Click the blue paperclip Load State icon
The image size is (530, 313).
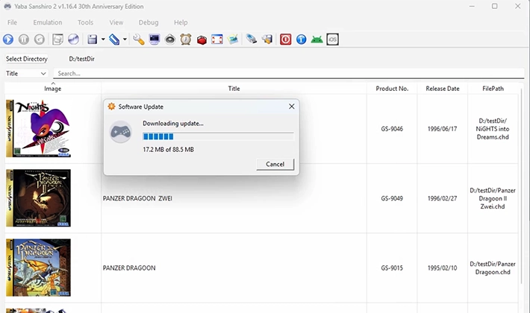pyautogui.click(x=114, y=39)
